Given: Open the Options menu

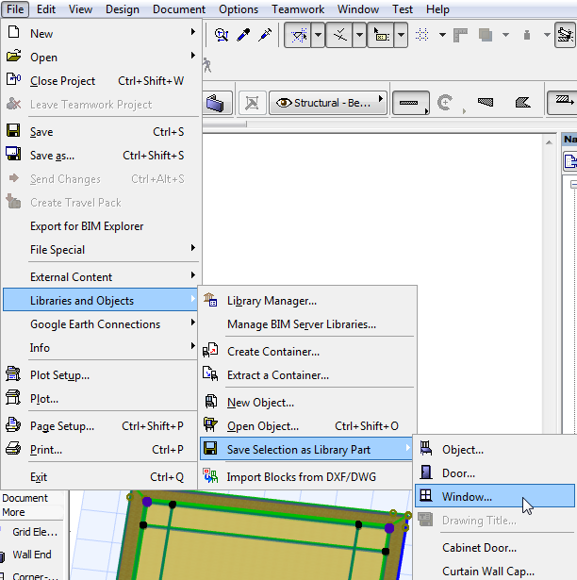Looking at the screenshot, I should point(239,8).
